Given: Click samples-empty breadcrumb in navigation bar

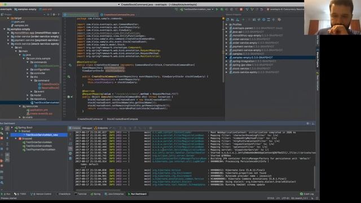Looking at the screenshot, I should (25, 10).
